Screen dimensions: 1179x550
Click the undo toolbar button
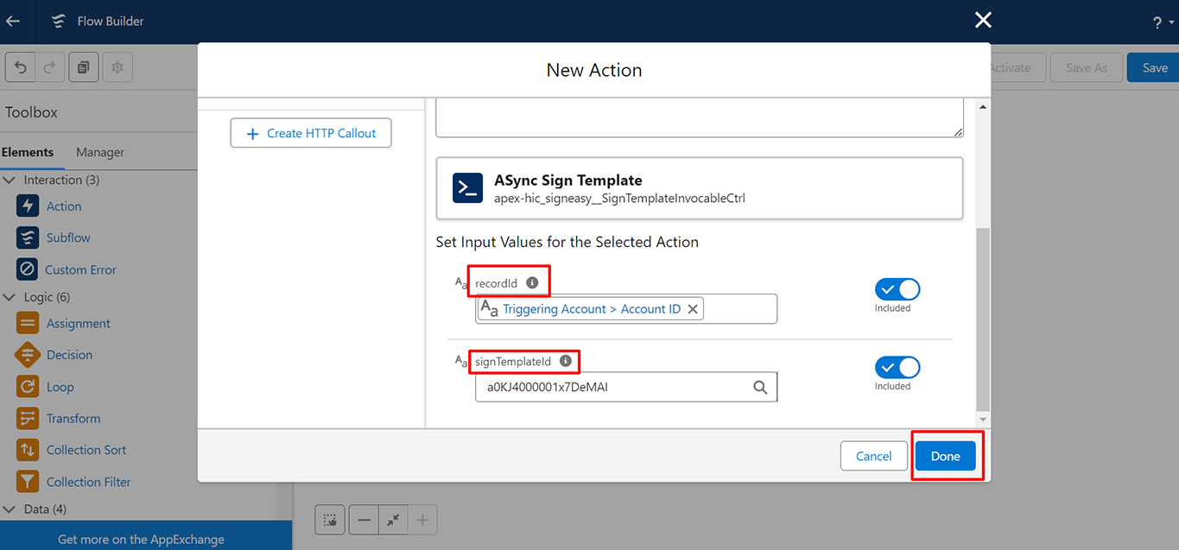21,67
